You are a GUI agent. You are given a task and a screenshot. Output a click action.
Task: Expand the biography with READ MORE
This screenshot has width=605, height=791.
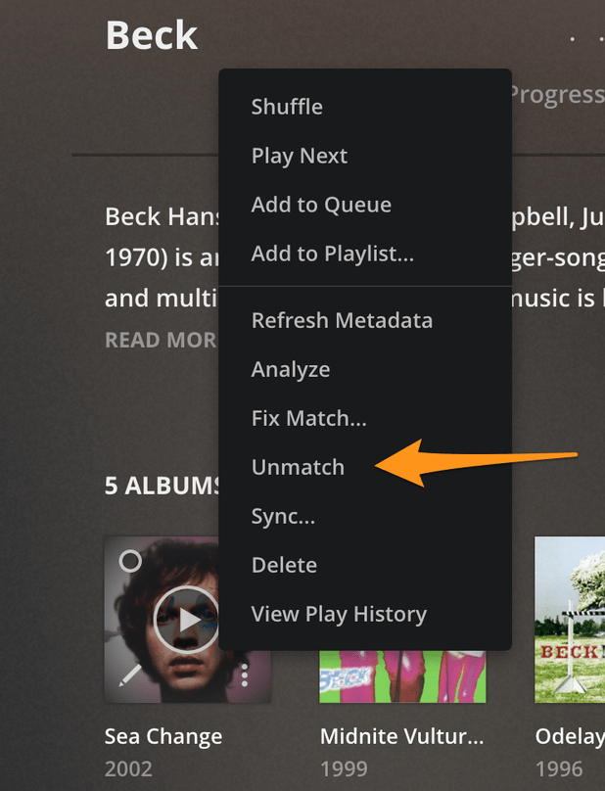[x=161, y=340]
